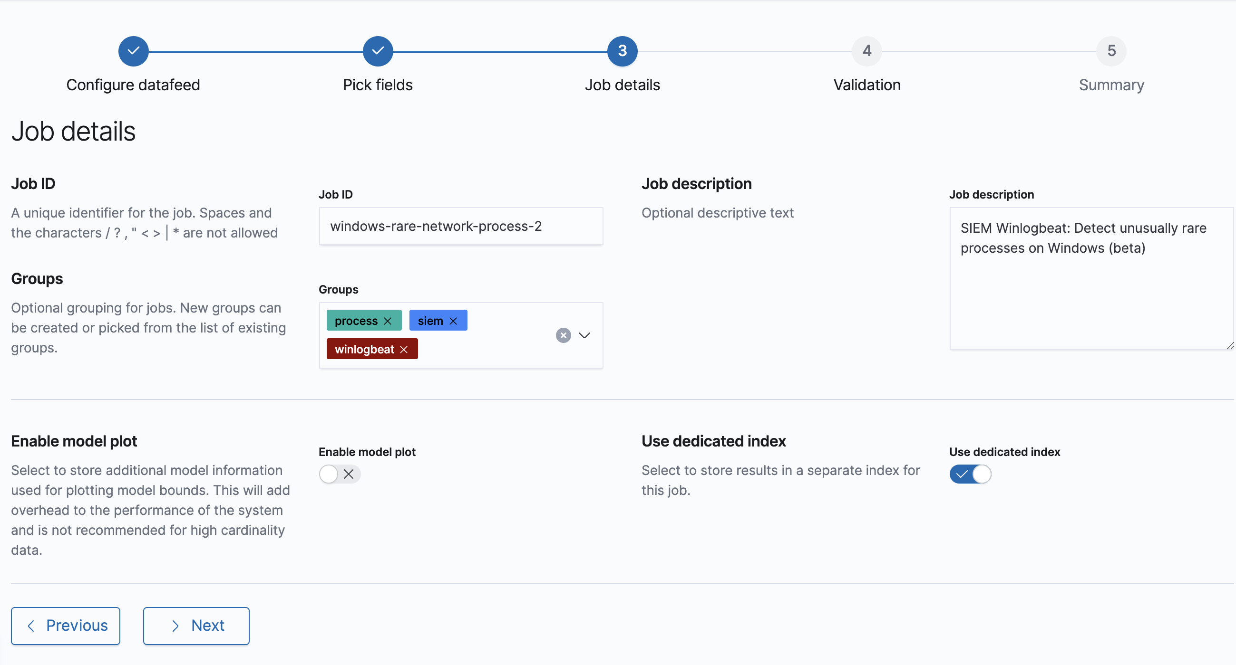Enable the model plot switch

339,475
